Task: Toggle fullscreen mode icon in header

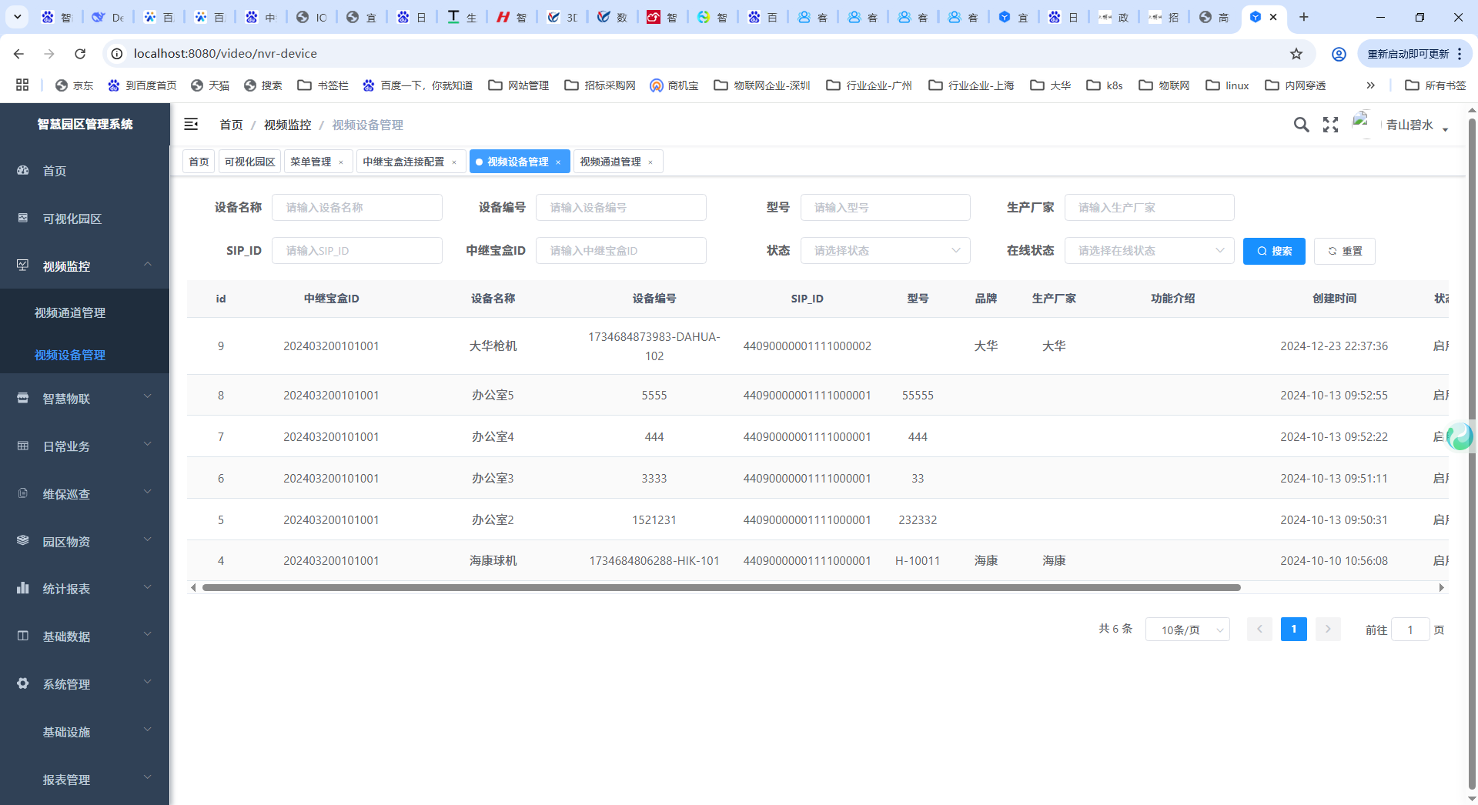Action: click(1330, 125)
